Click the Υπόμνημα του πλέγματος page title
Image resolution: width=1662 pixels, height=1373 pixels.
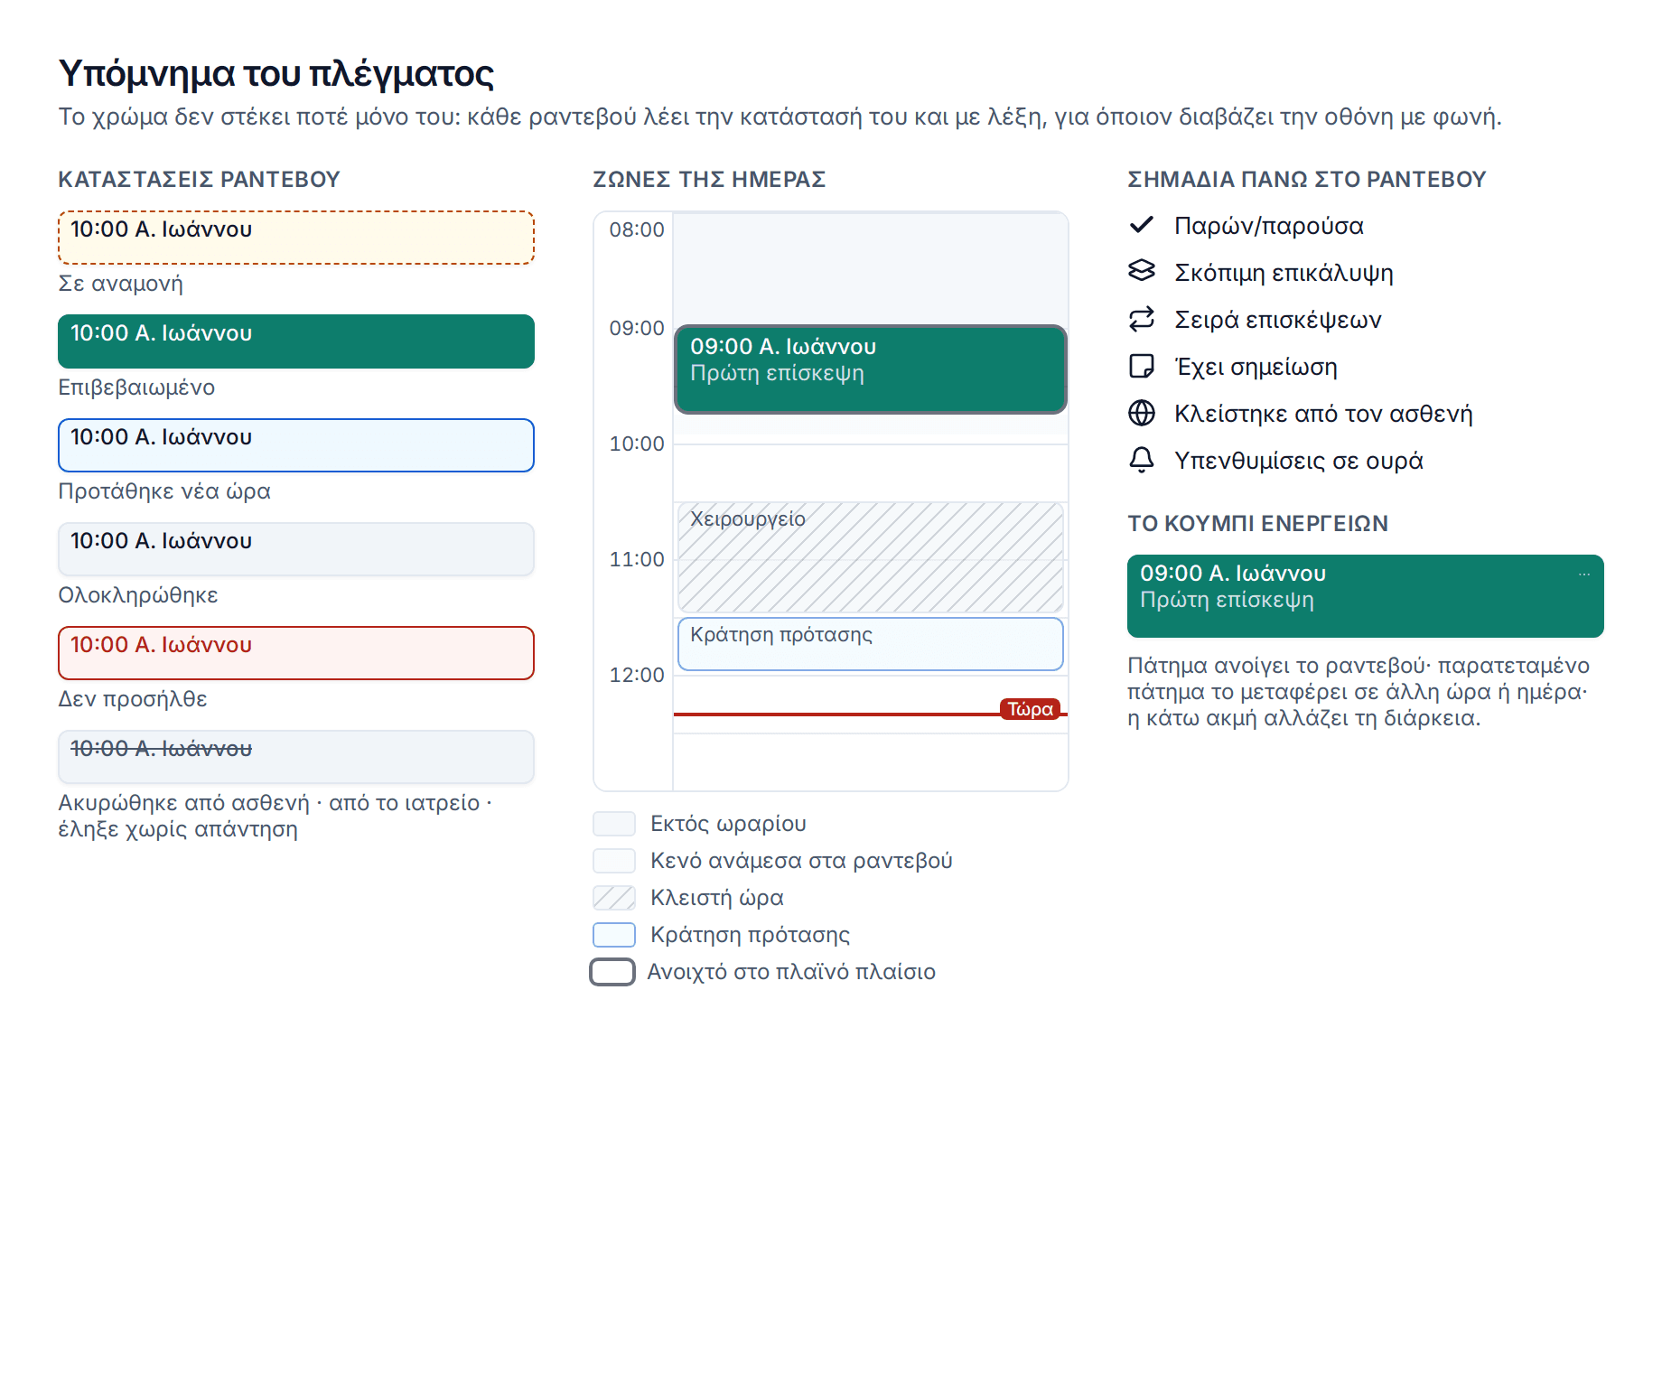[x=276, y=74]
